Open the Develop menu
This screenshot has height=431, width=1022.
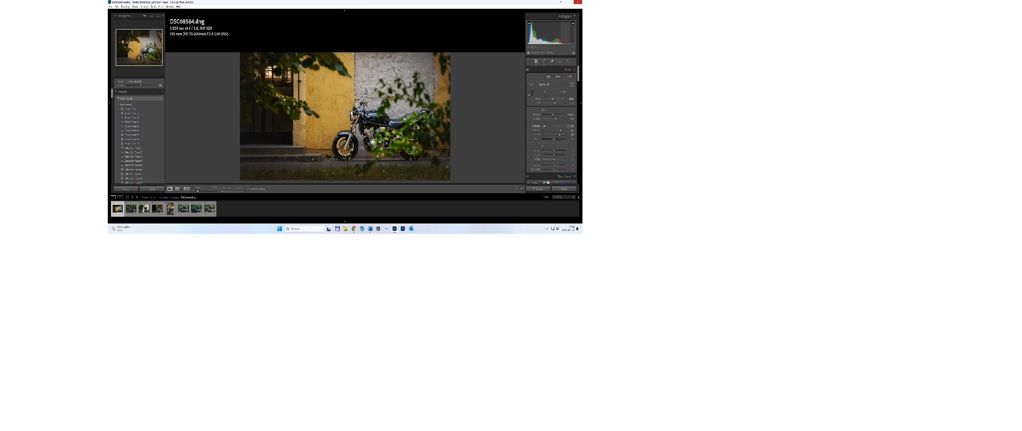click(125, 7)
